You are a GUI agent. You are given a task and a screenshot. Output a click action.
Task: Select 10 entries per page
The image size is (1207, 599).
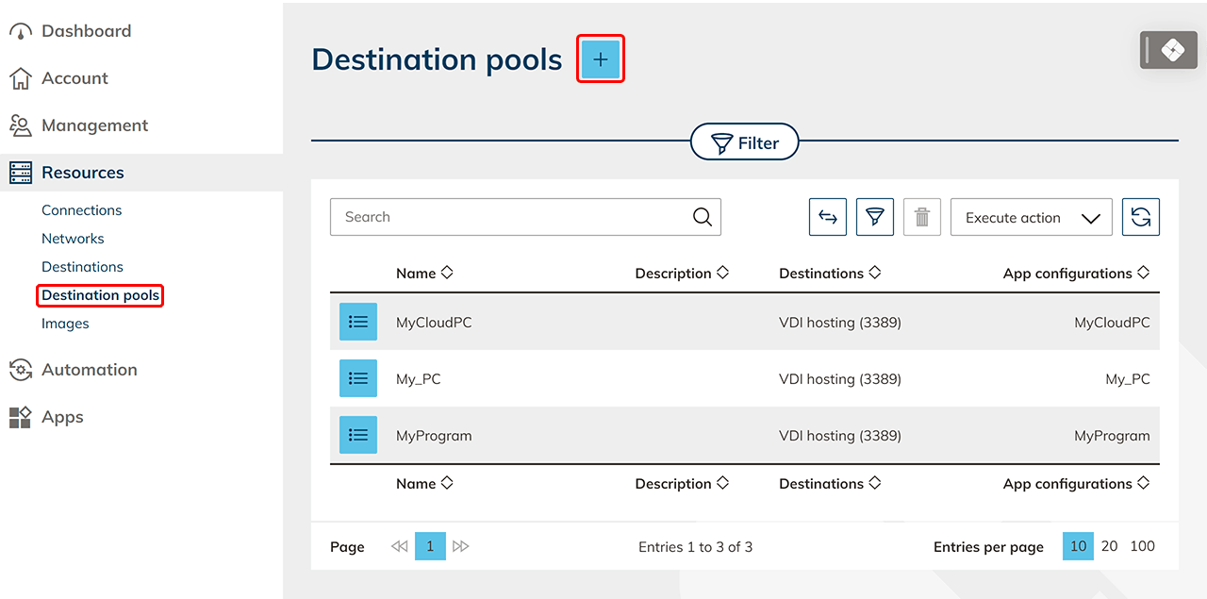[x=1078, y=546]
